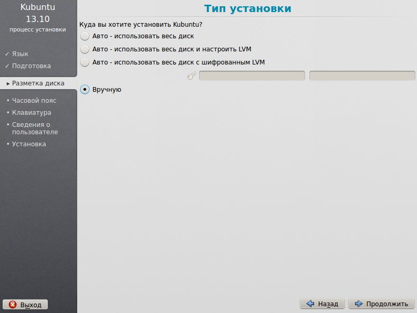This screenshot has height=313, width=417.
Task: Click the 'процесс установки' subtitle text
Action: (38, 29)
